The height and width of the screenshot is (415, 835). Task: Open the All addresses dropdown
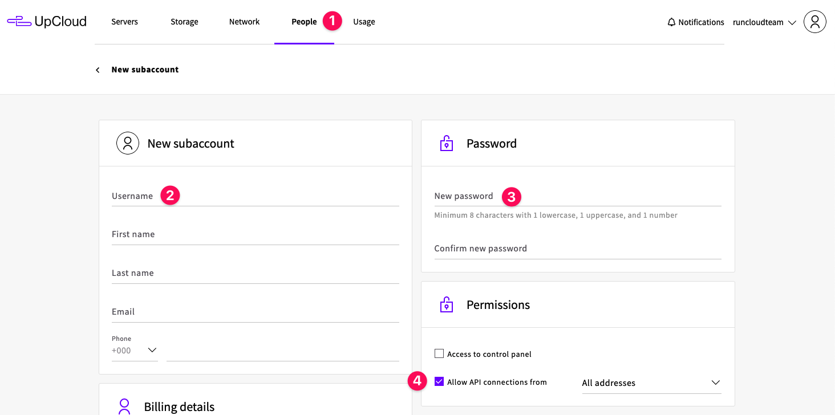point(651,383)
